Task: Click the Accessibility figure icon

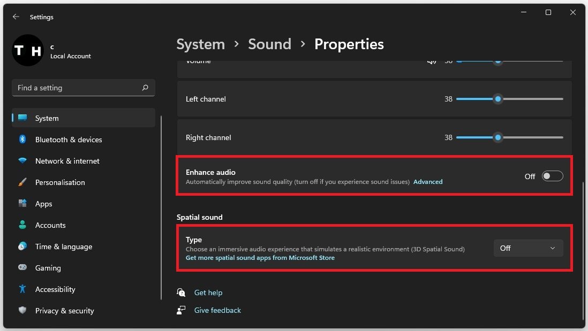Action: [x=22, y=289]
